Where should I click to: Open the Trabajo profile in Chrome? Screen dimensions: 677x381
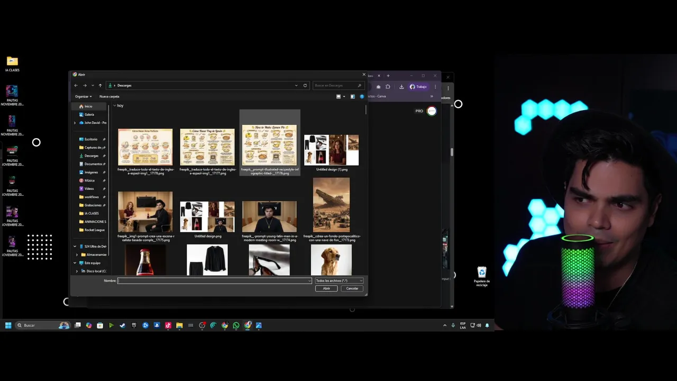(x=418, y=87)
